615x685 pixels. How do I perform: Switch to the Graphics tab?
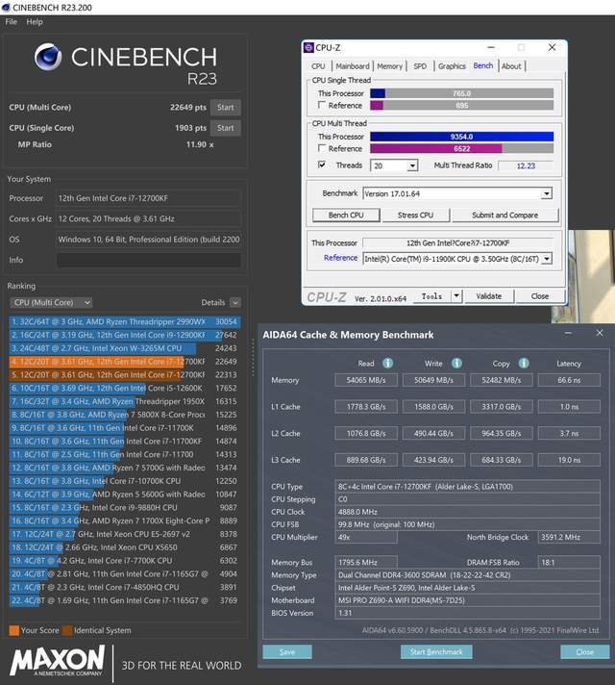452,66
